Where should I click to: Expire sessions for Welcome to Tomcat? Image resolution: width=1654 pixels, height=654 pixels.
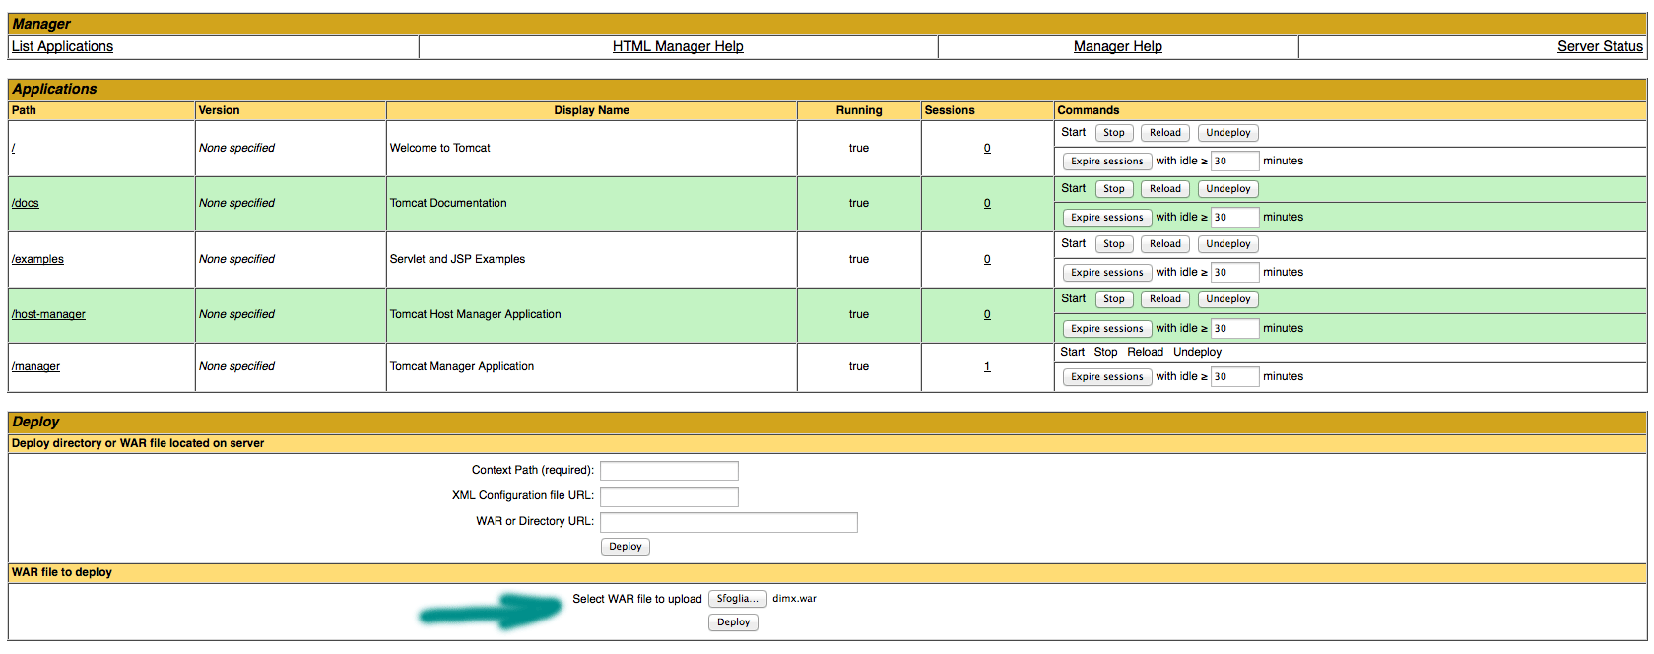click(x=1107, y=162)
